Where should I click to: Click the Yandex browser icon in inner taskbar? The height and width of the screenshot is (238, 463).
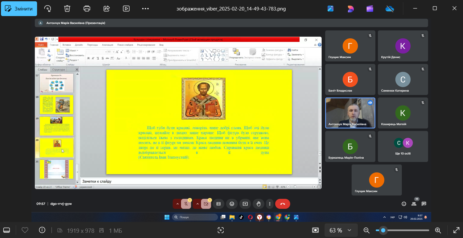pyautogui.click(x=259, y=217)
